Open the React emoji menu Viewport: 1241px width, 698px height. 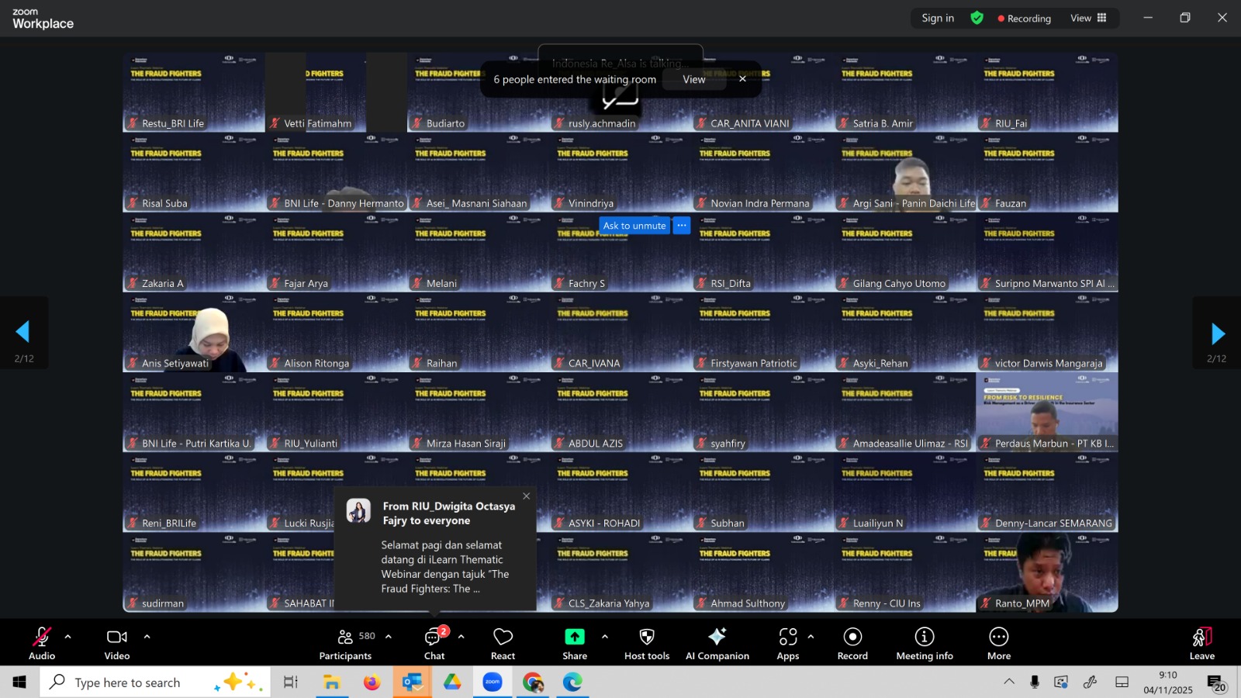[x=503, y=643]
